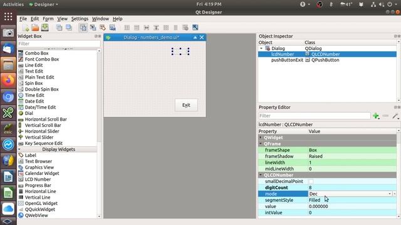This screenshot has width=401, height=225.
Task: Select the lcdNumber widget on the form
Action: (x=180, y=51)
